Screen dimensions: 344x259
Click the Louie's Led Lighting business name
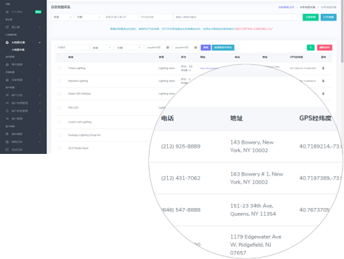80,122
